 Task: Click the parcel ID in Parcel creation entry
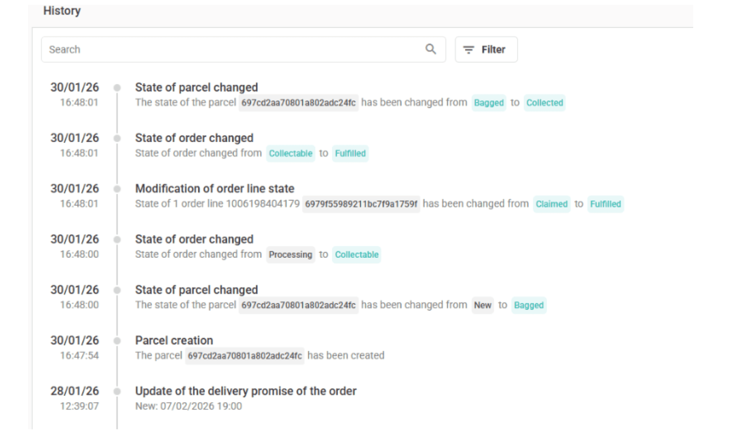244,356
